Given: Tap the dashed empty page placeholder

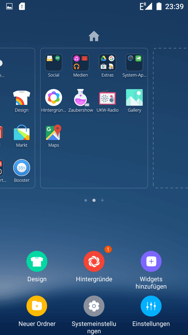Looking at the screenshot, I should 171,118.
